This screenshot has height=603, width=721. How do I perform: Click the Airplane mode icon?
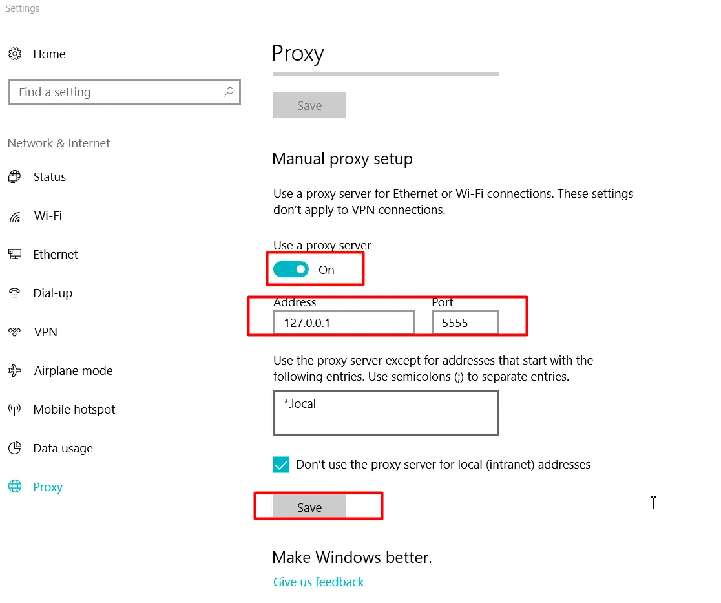tap(15, 370)
